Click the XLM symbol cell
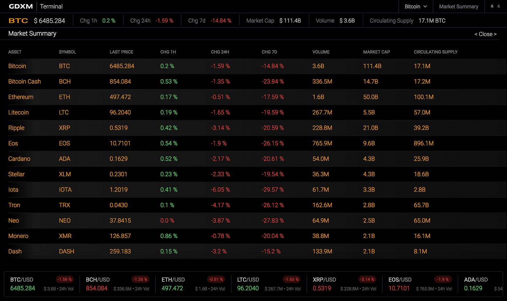 point(65,174)
